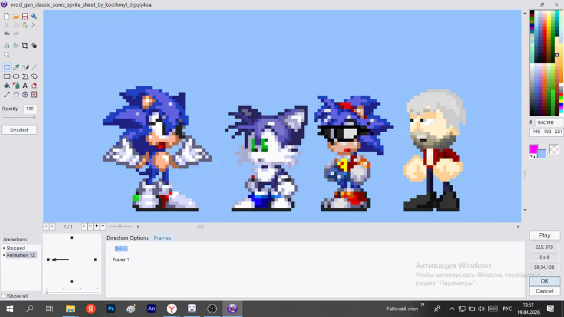Open File Explorer from the taskbar
This screenshot has height=317, width=564.
[70, 308]
